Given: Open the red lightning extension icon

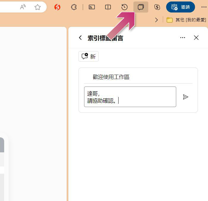Looking at the screenshot, I should (57, 7).
